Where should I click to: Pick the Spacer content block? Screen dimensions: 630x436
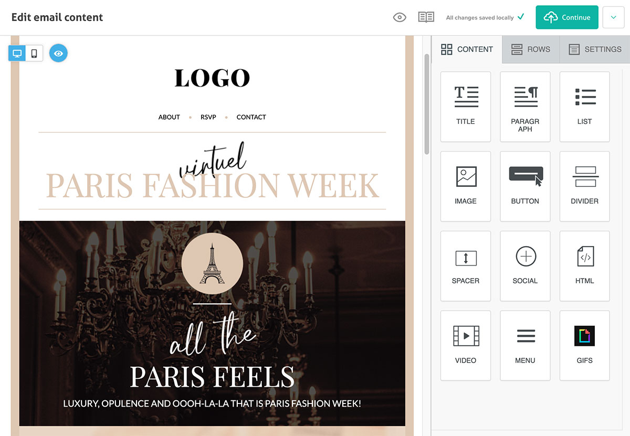point(465,266)
